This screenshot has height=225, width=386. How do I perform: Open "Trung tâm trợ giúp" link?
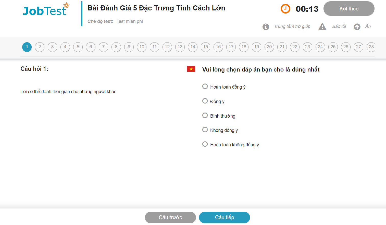292,26
